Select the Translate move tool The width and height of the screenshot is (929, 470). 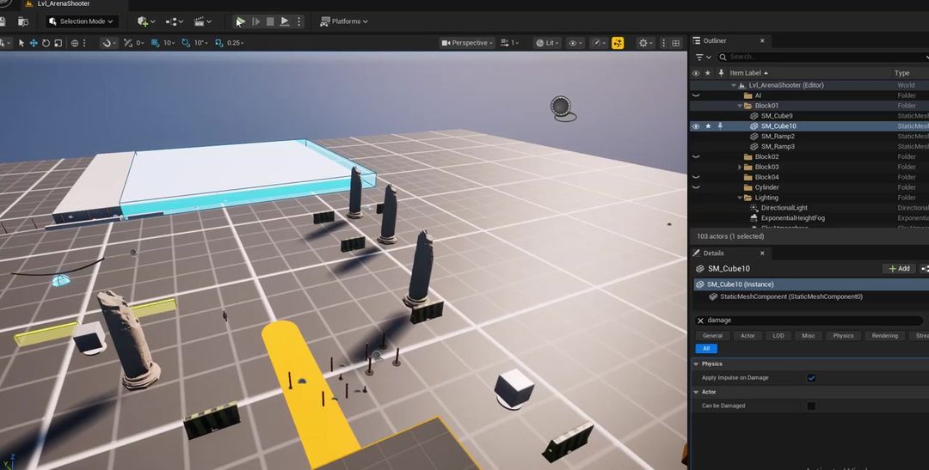tap(34, 43)
